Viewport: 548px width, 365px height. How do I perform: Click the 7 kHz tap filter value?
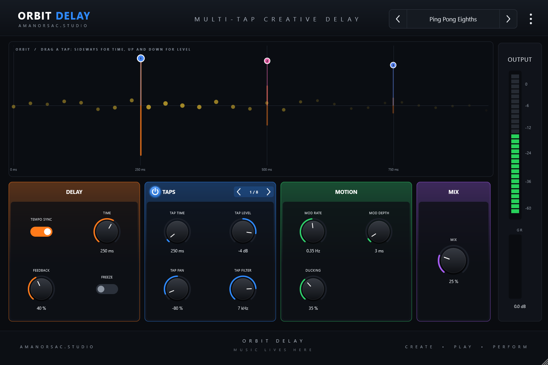[243, 308]
